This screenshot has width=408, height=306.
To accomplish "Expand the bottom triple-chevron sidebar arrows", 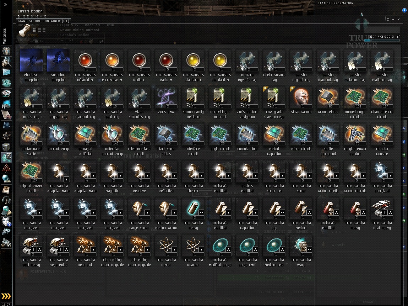I will (6, 296).
